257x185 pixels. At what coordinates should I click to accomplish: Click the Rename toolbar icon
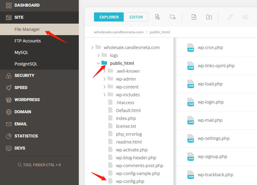click(245, 17)
